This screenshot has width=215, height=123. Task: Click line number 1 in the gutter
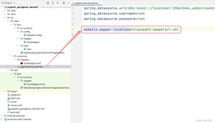point(73,8)
